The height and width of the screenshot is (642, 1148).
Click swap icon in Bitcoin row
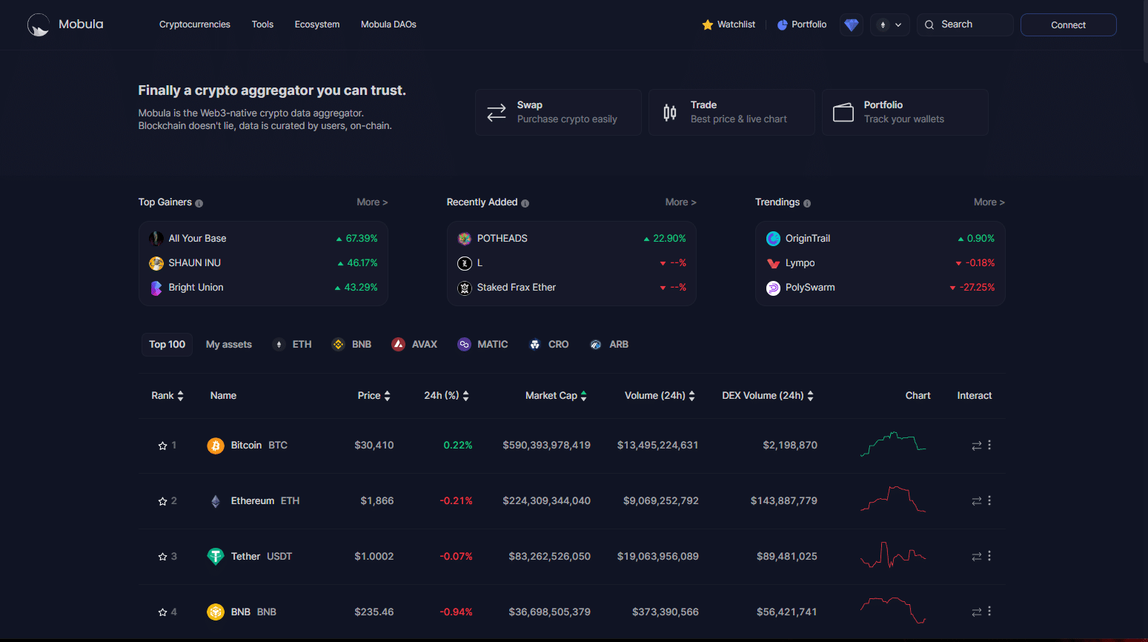[x=977, y=446]
